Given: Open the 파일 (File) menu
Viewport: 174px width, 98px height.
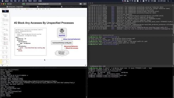Looking at the screenshot, I should [11, 1].
